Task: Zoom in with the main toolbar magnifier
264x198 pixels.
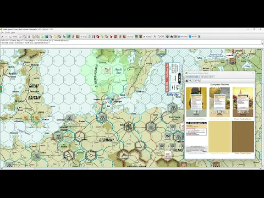Action: [x=155, y=37]
